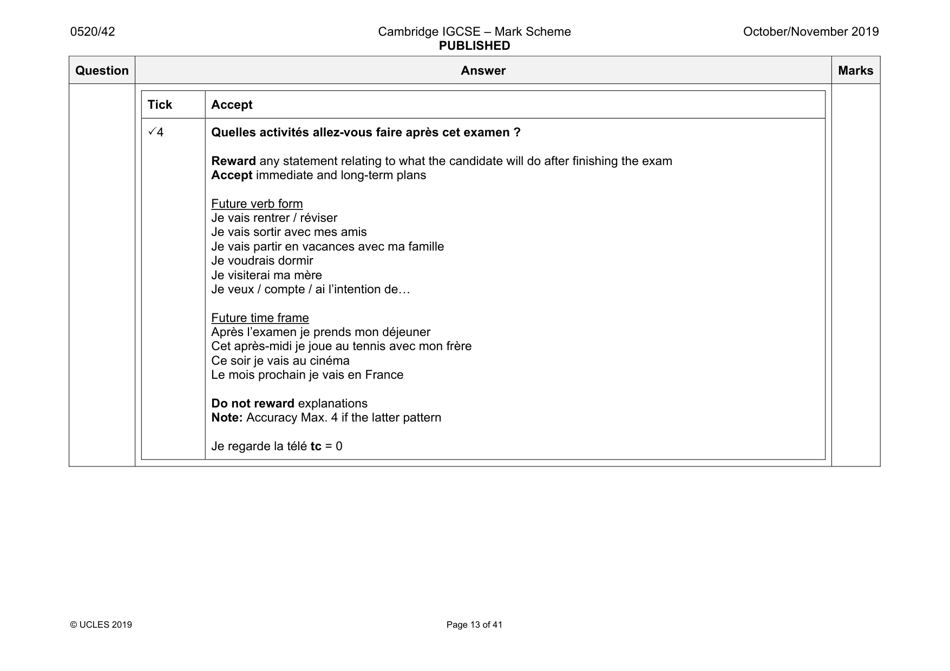This screenshot has width=950, height=671.
Task: Select the 'Answer' column header
Action: [x=483, y=71]
